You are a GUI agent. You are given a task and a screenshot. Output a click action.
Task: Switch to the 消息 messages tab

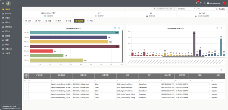(x=48, y=21)
